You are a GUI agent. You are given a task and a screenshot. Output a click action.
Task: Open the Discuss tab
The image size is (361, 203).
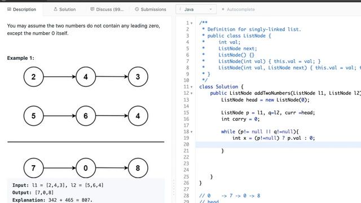pyautogui.click(x=107, y=10)
